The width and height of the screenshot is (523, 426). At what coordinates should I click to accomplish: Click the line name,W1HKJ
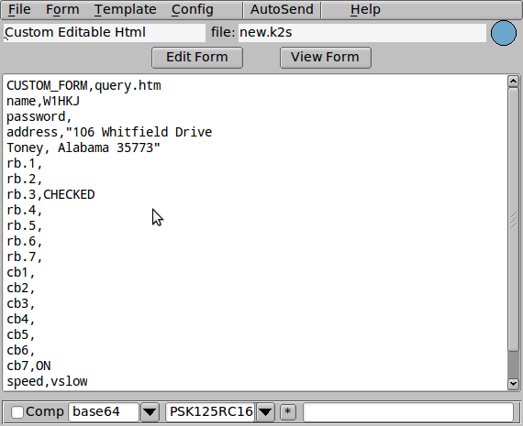(43, 102)
